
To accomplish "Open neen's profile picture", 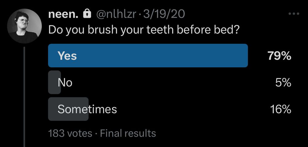I will pos(24,26).
